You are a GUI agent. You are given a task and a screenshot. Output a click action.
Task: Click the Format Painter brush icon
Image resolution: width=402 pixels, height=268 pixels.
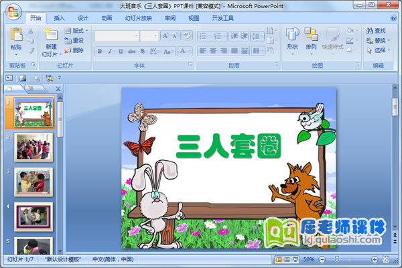31,50
